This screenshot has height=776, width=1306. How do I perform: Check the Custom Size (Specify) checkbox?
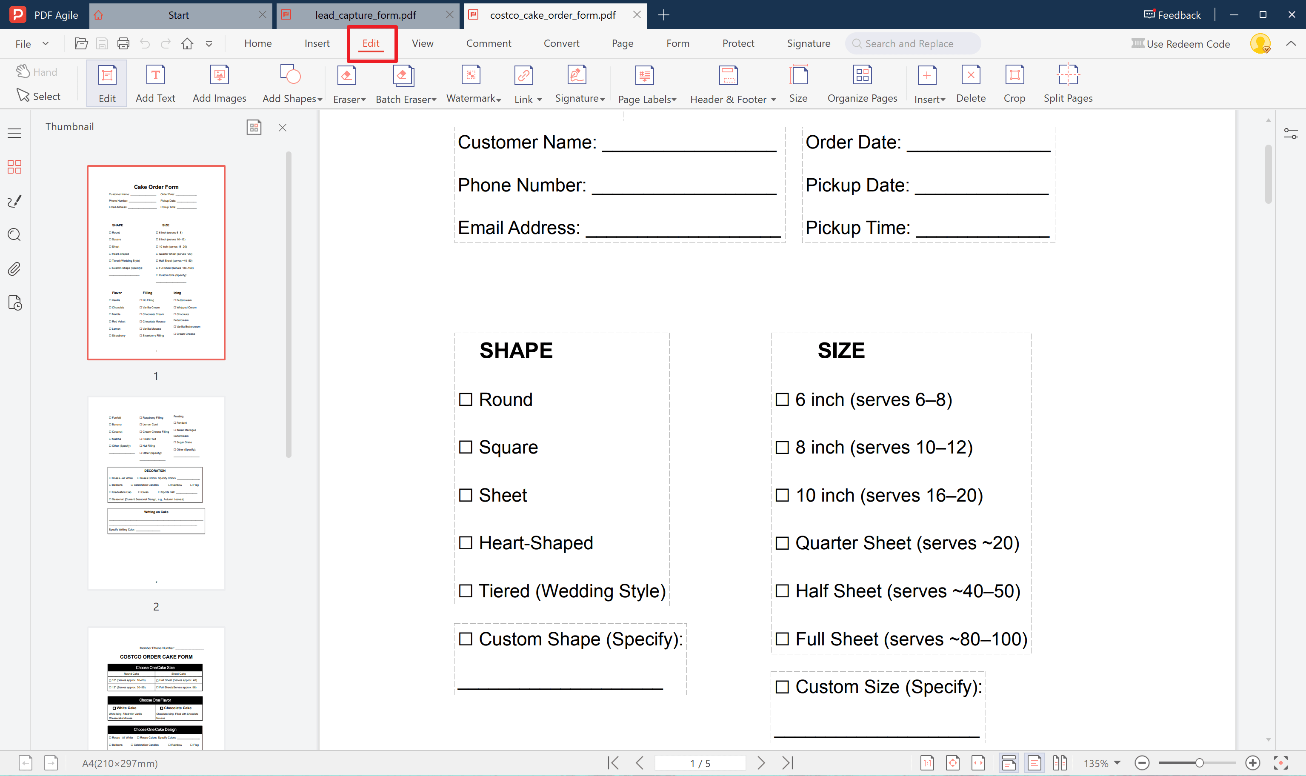[x=782, y=687]
